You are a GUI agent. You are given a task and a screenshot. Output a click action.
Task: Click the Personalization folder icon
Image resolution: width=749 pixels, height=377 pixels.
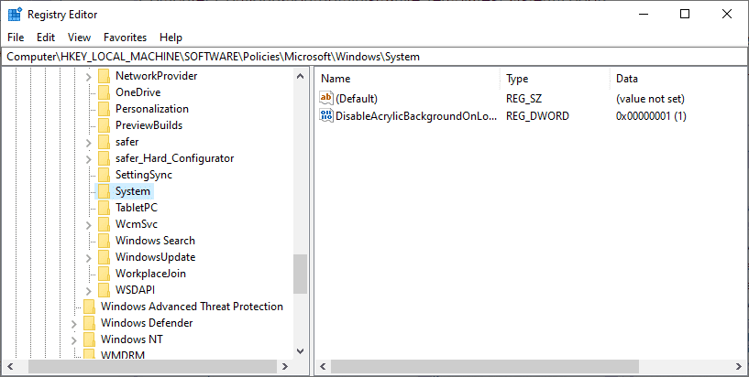pos(104,109)
